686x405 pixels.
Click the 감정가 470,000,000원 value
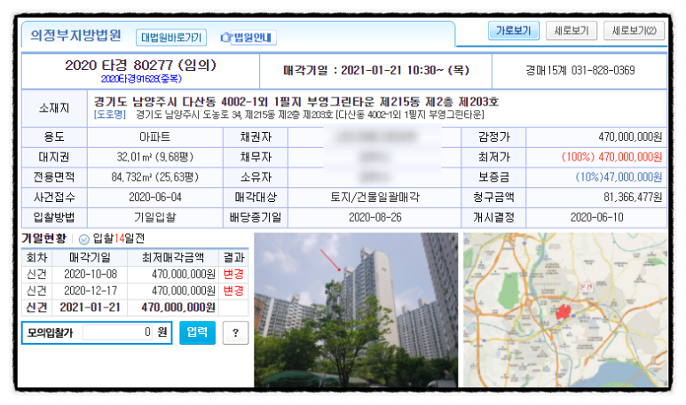(630, 137)
